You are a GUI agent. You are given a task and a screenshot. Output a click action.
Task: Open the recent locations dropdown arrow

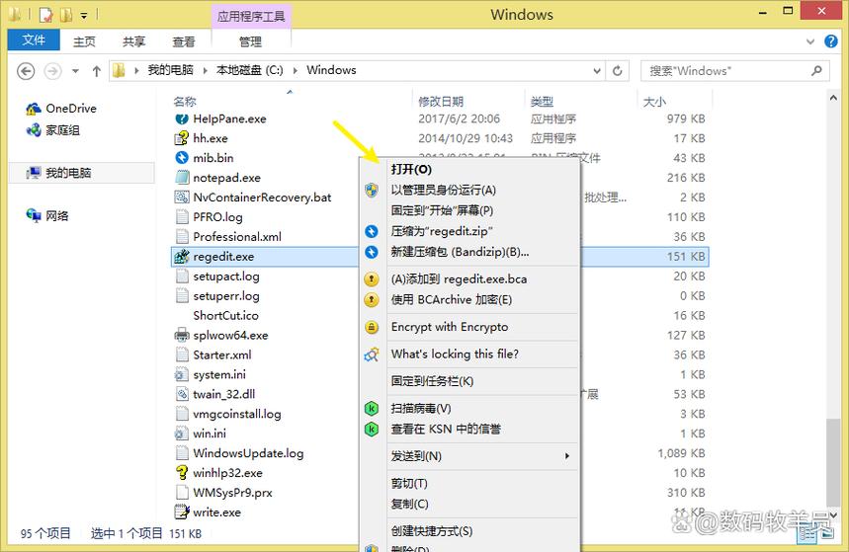(75, 71)
